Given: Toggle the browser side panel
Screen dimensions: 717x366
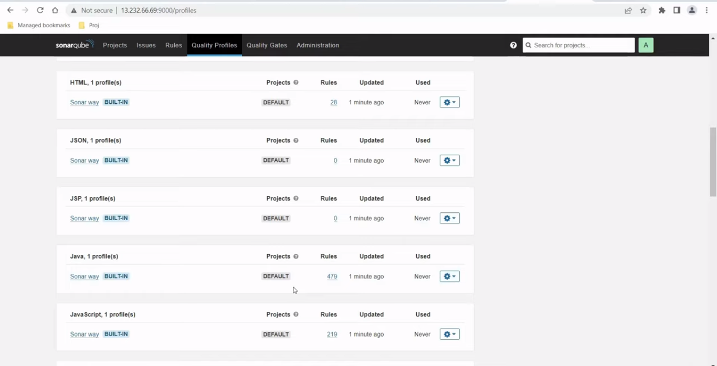Looking at the screenshot, I should pos(677,10).
